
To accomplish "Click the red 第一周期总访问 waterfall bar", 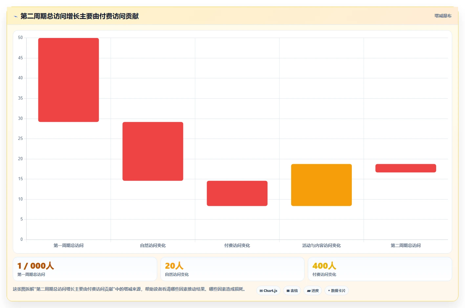I will (x=69, y=80).
